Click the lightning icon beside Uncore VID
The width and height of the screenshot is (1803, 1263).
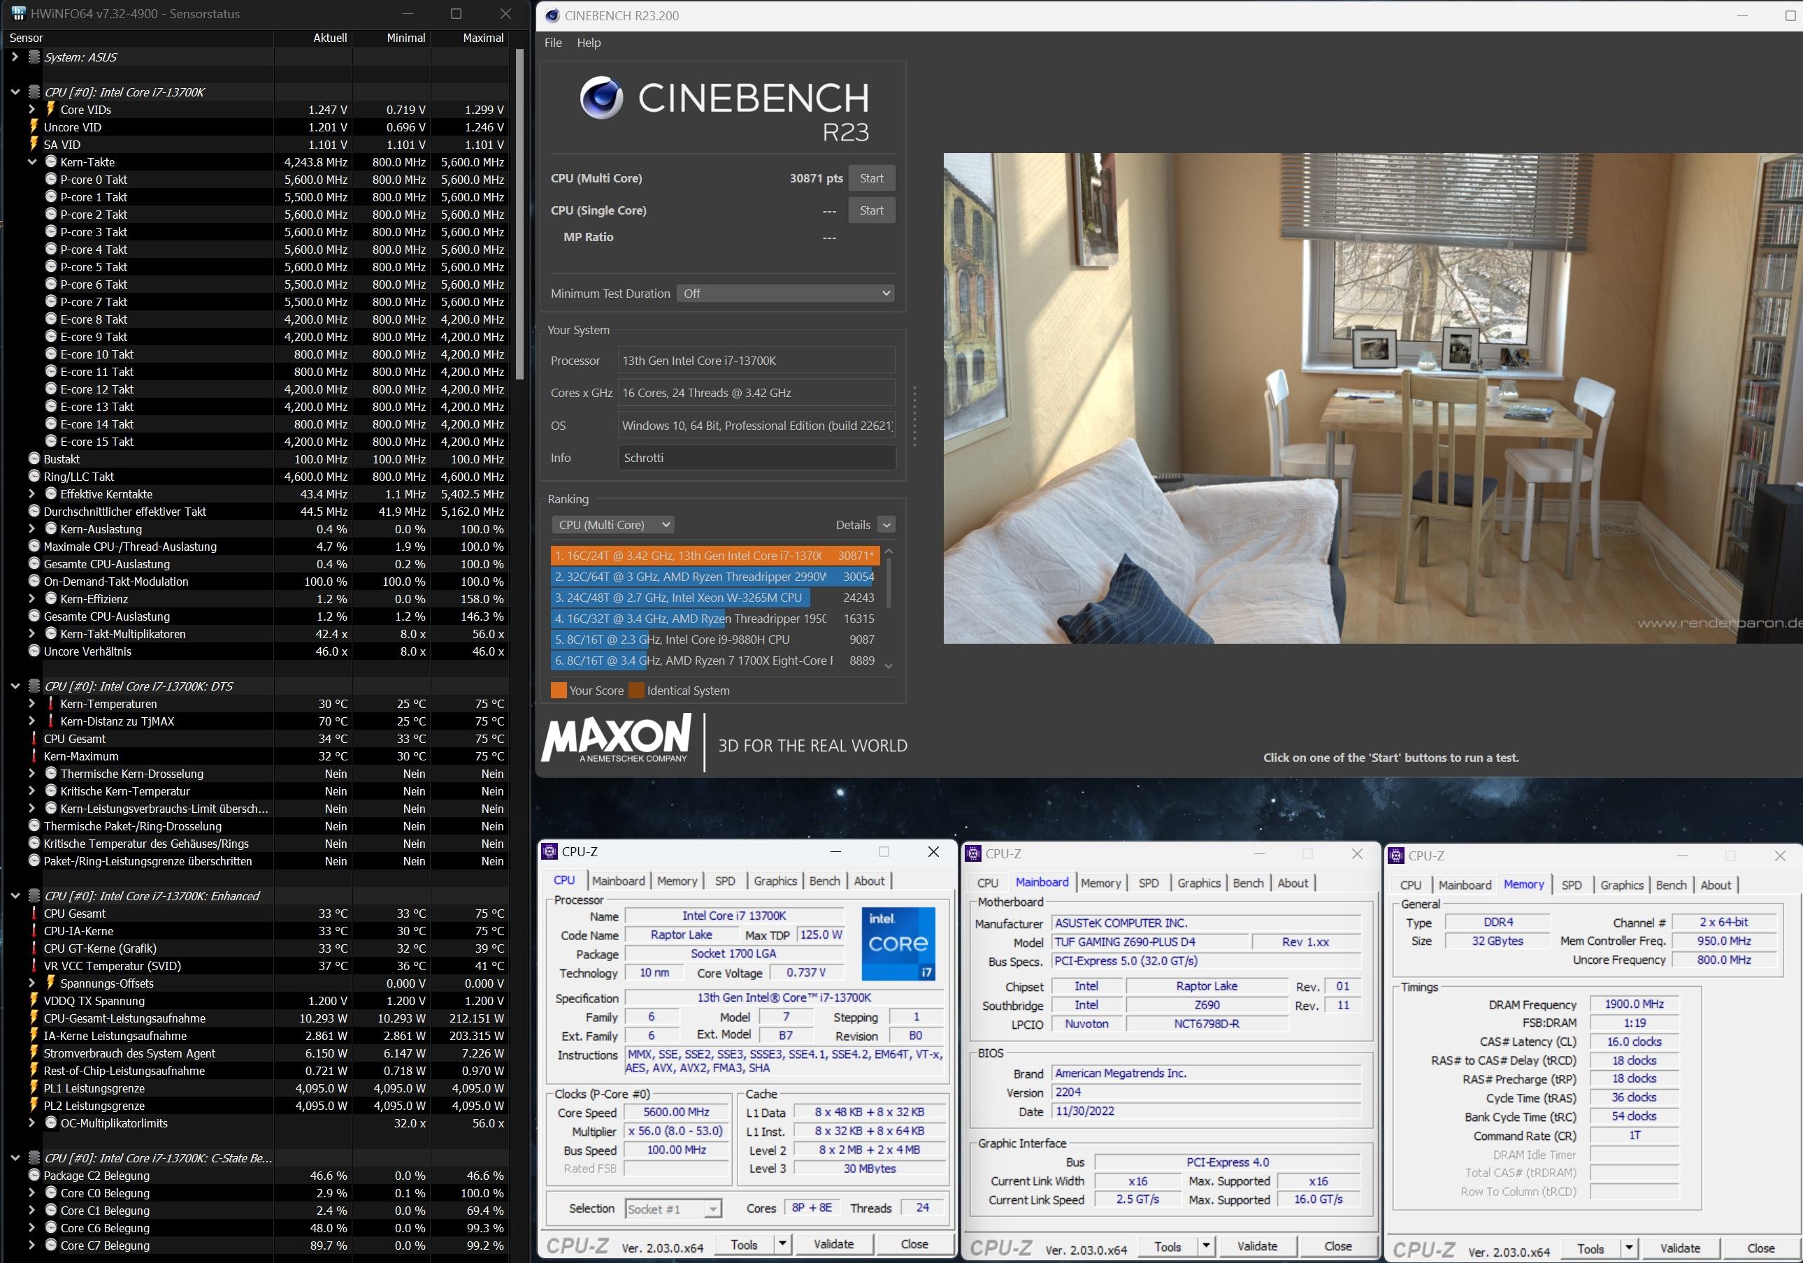coord(34,127)
